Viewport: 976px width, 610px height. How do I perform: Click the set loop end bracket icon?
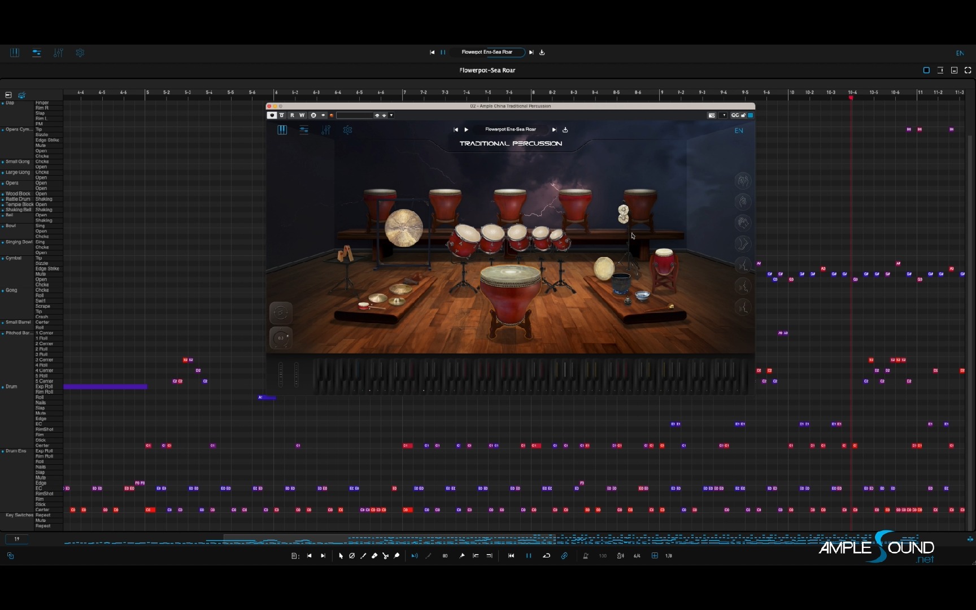pos(489,556)
